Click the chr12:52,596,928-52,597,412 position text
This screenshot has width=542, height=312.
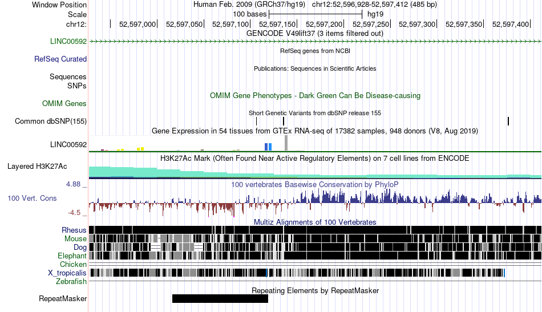(374, 5)
